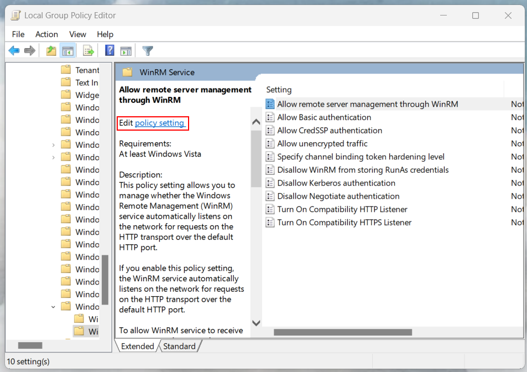Screen dimensions: 527x372
Task: Toggle the Show/Hide Console Tree icon
Action: [x=68, y=51]
